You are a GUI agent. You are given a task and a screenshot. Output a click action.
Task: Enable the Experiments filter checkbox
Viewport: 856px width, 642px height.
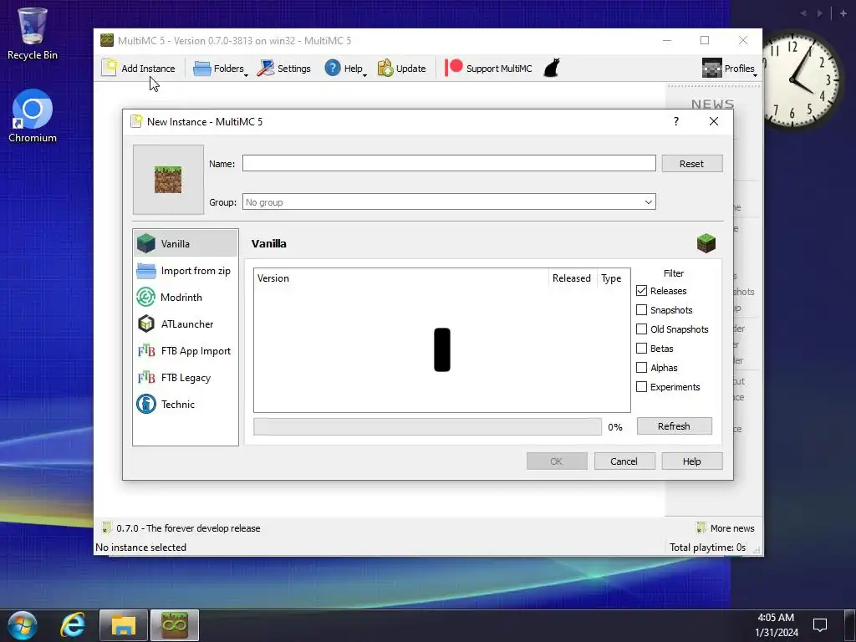pyautogui.click(x=641, y=386)
